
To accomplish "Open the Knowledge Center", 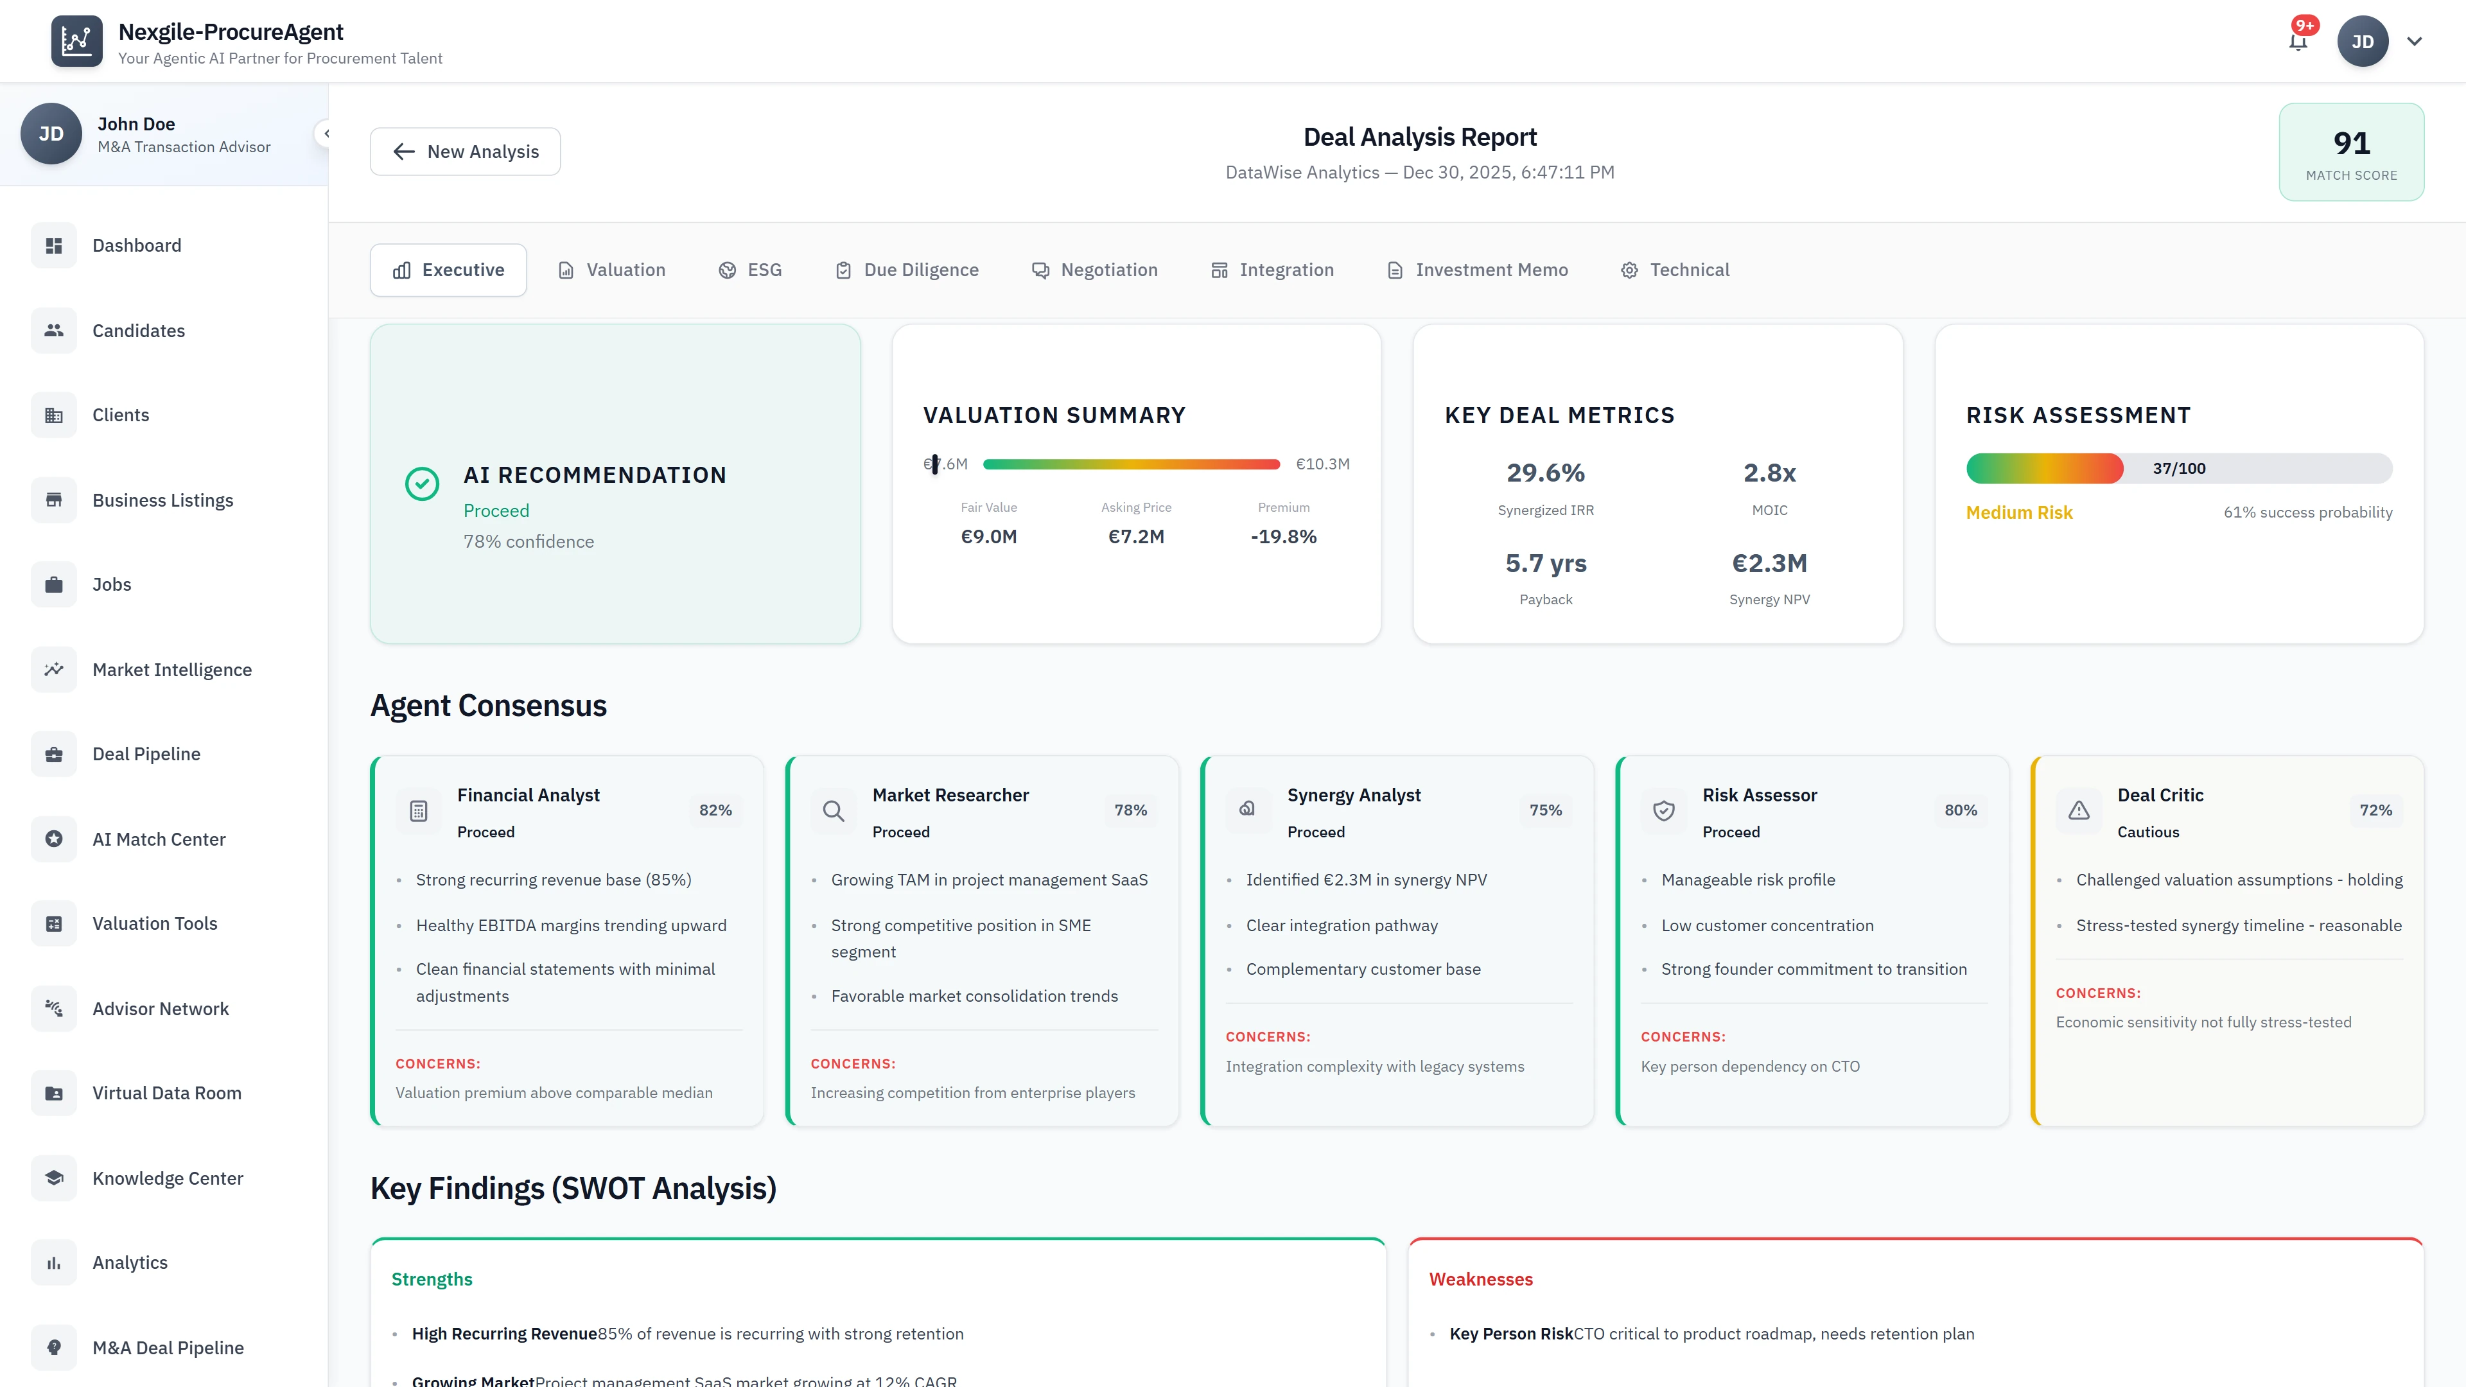I will 168,1178.
